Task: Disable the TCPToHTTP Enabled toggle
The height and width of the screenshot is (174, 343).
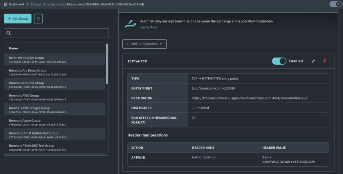Action: 279,61
